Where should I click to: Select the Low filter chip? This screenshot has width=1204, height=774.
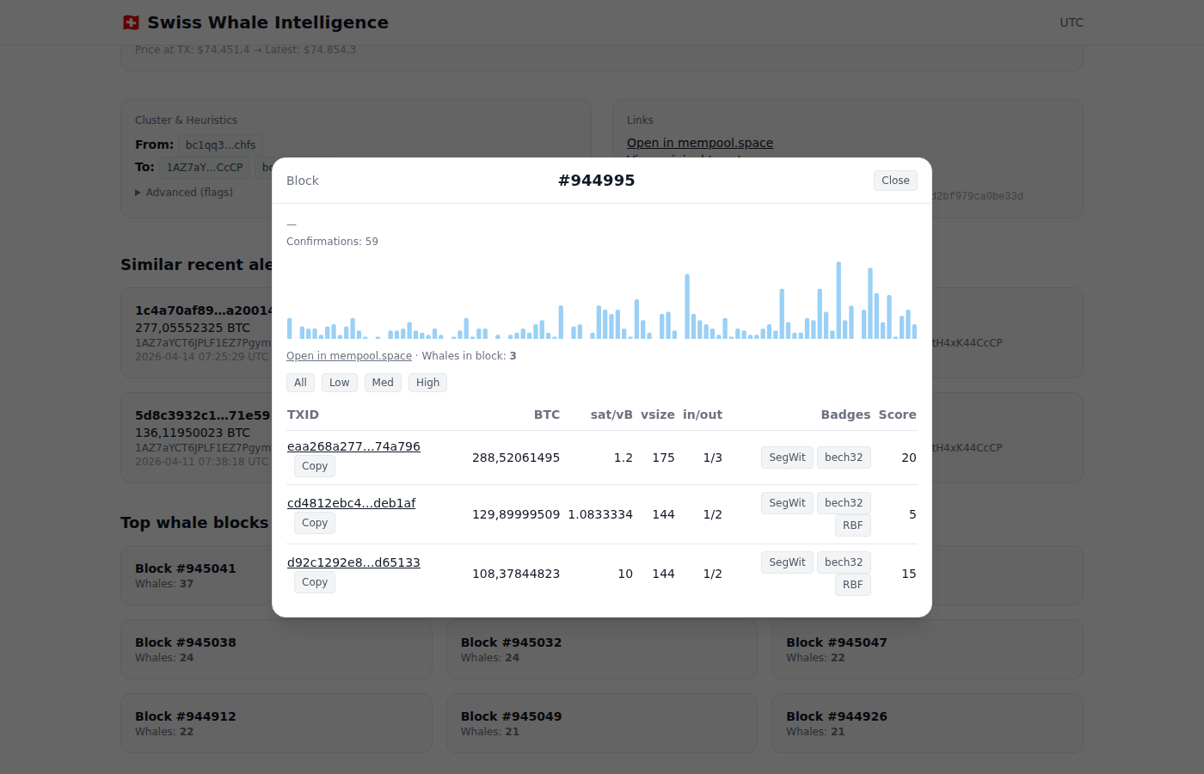pos(340,383)
